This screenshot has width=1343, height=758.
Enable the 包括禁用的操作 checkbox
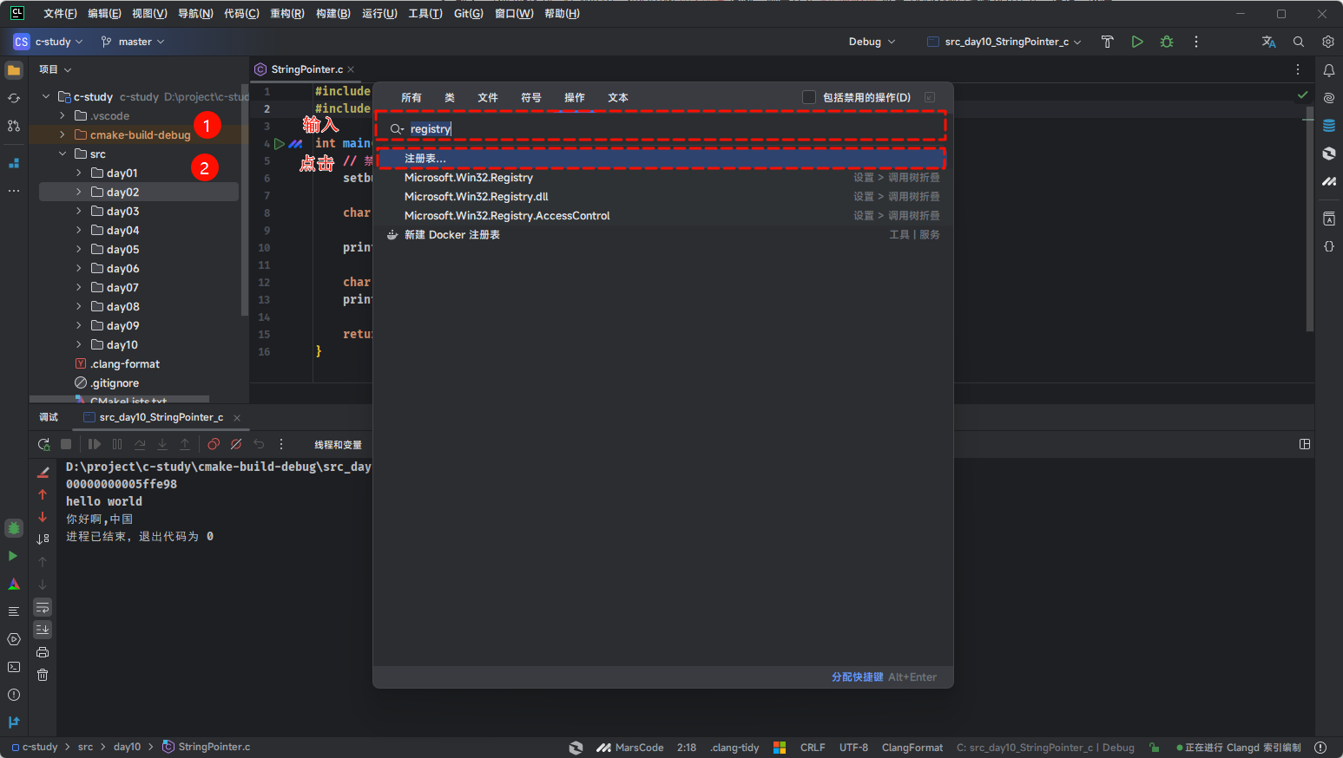coord(809,97)
